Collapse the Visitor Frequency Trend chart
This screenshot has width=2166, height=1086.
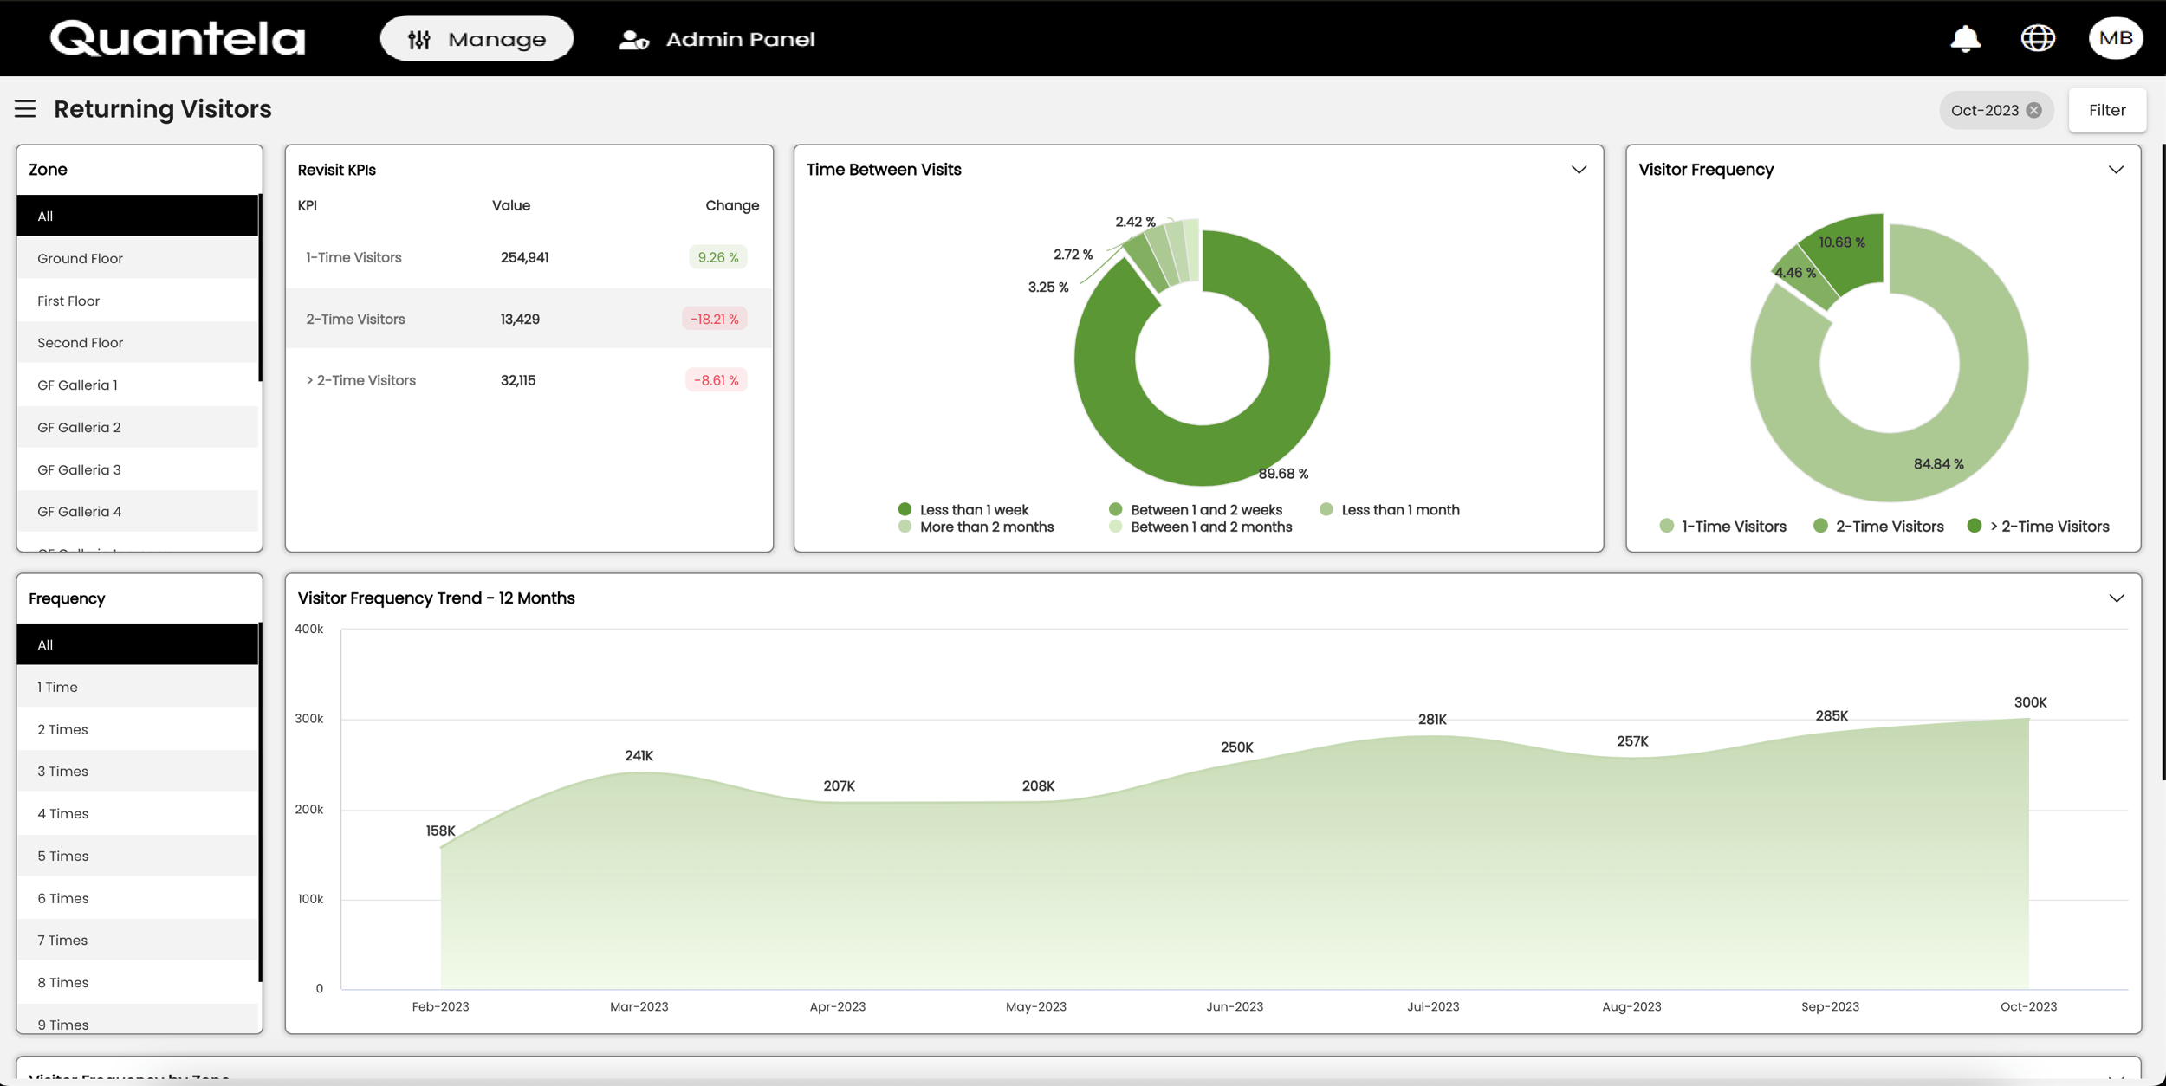point(2117,598)
